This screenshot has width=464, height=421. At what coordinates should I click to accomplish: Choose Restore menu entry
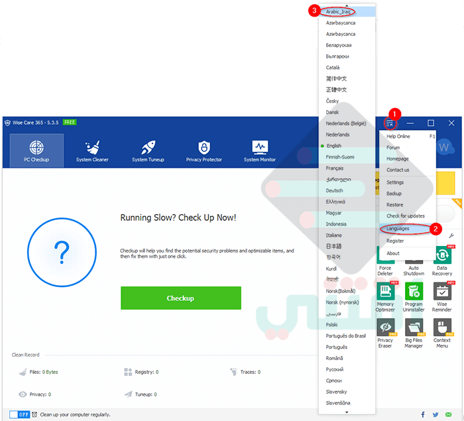(x=408, y=205)
